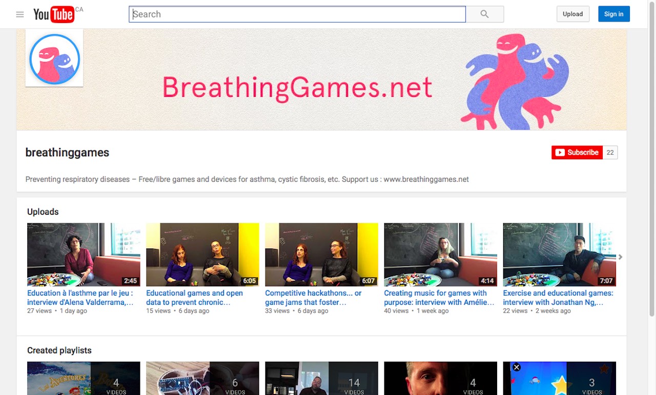Image resolution: width=656 pixels, height=395 pixels.
Task: Click the Upload button
Action: (573, 14)
